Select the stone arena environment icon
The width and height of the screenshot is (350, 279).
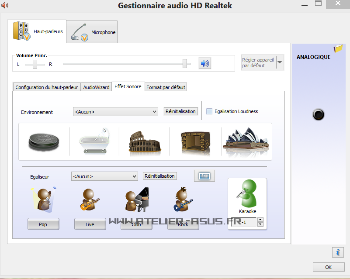click(x=144, y=140)
